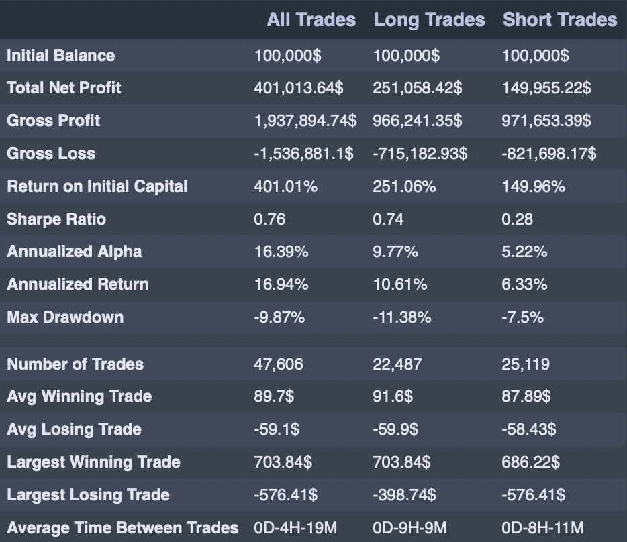Click the Average Time Between Trades label
The height and width of the screenshot is (542, 627).
[122, 528]
